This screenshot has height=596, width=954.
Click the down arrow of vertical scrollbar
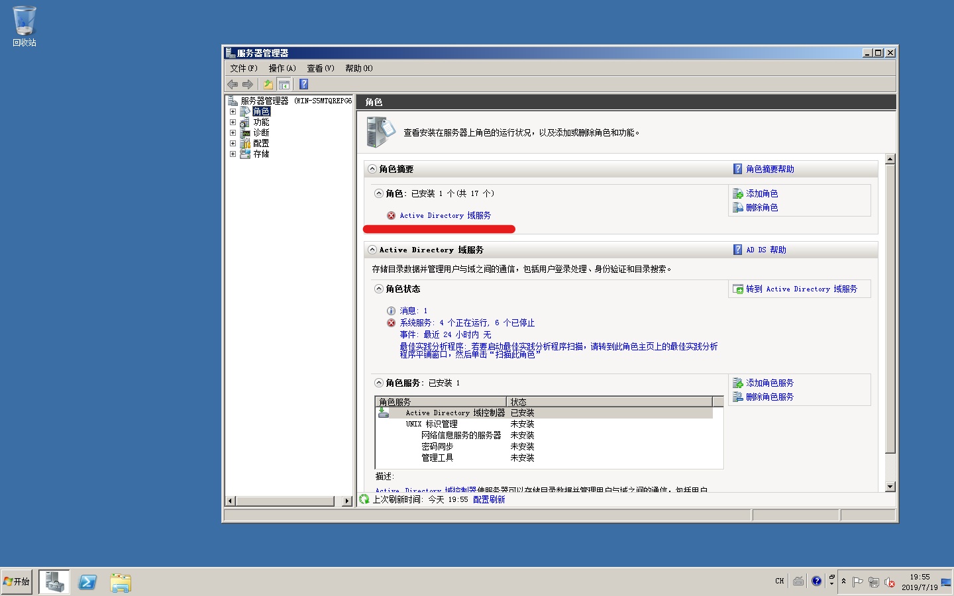point(890,487)
